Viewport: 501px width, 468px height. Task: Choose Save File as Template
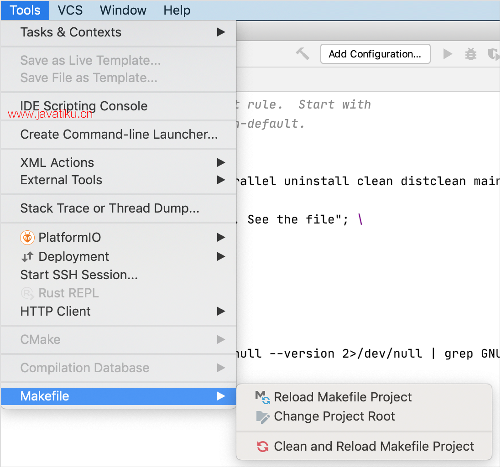click(x=119, y=78)
